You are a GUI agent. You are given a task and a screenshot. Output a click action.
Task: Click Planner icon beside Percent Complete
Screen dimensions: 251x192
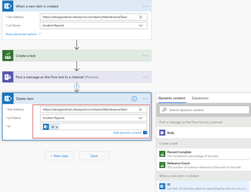(162, 154)
